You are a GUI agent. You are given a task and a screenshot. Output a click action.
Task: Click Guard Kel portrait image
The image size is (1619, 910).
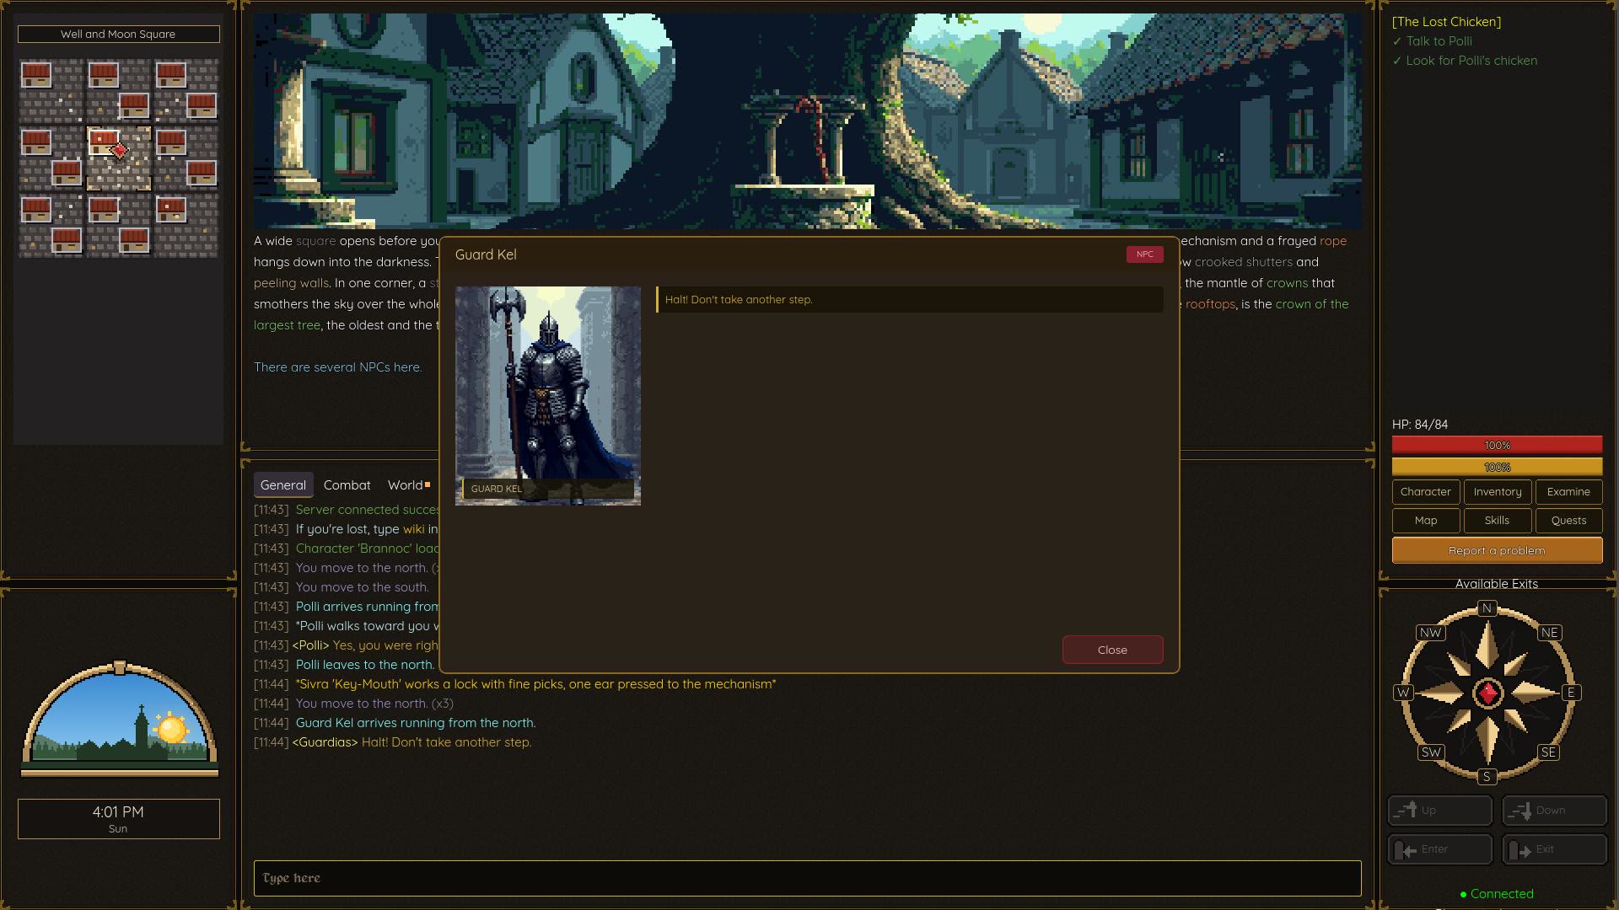[548, 396]
